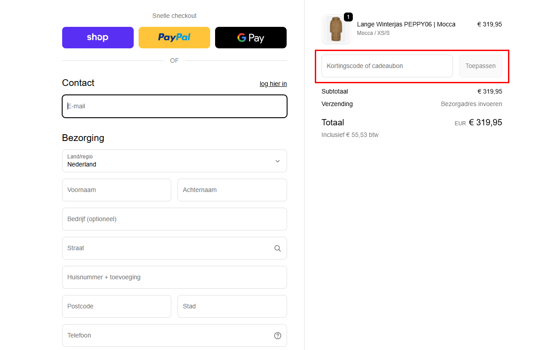This screenshot has height=350, width=546.
Task: Click into the Telefoon field
Action: (x=165, y=336)
